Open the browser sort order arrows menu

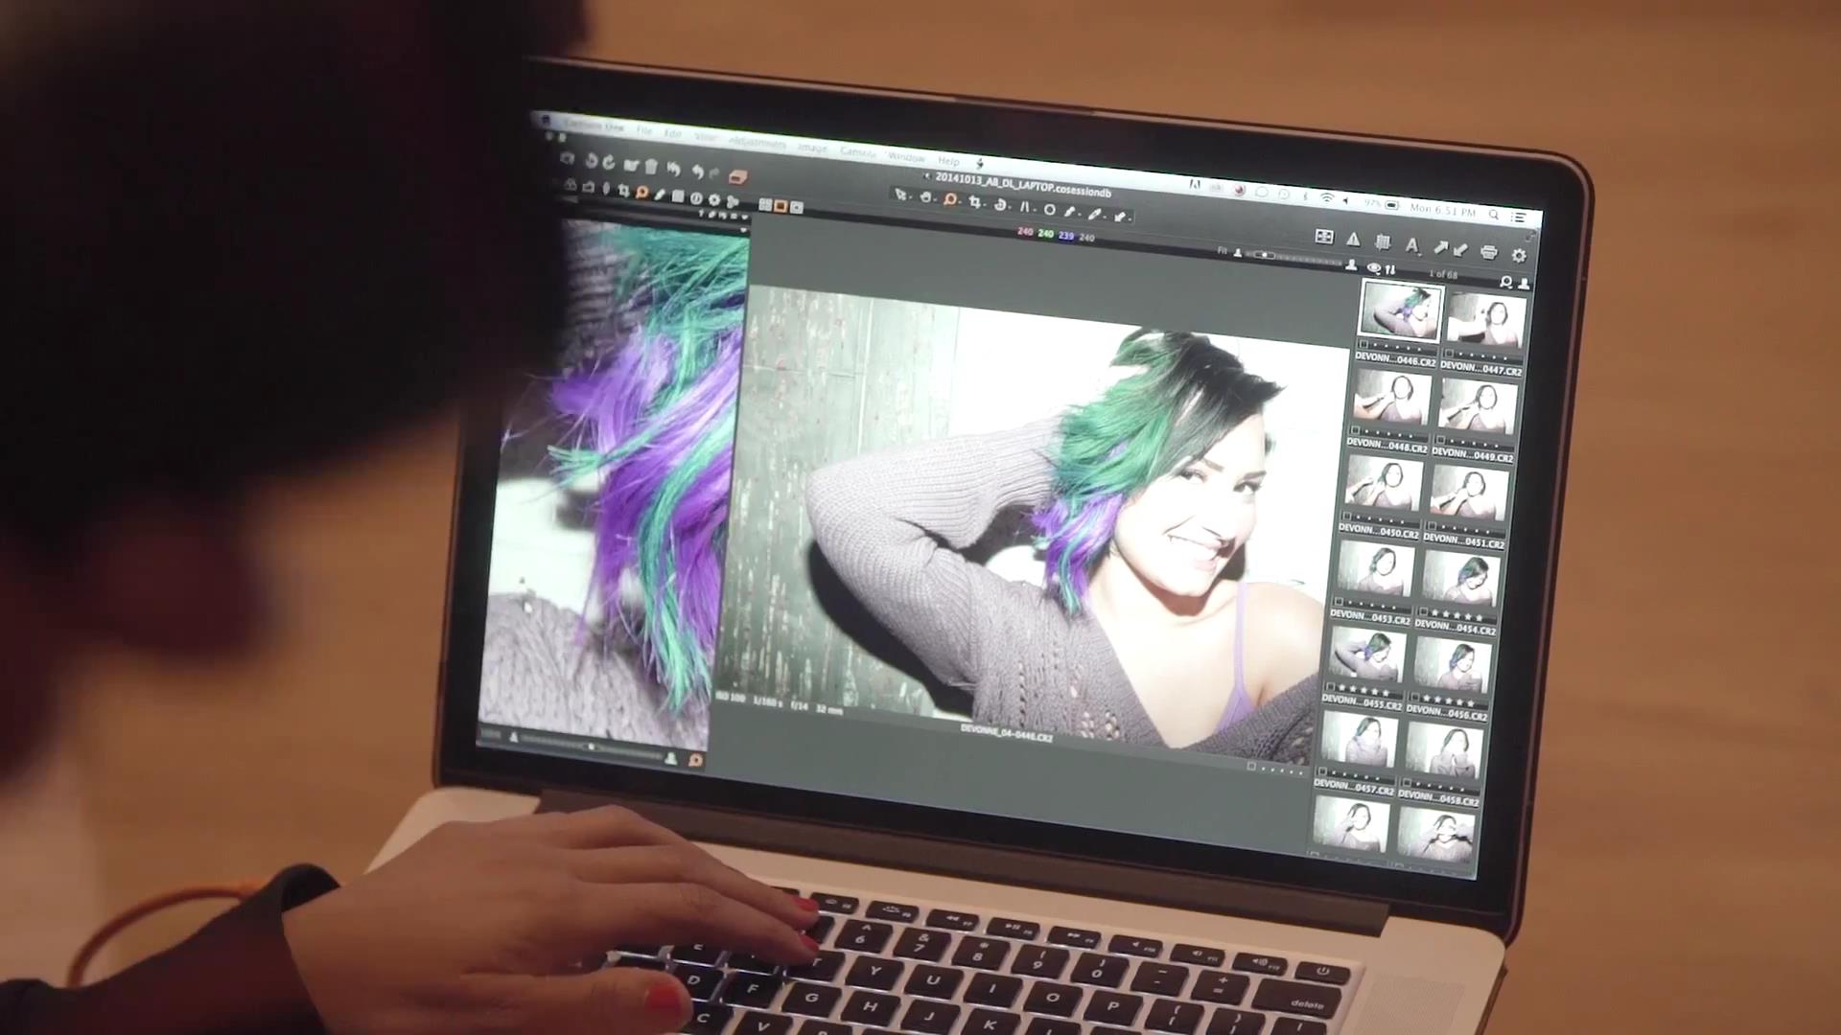tap(1390, 270)
